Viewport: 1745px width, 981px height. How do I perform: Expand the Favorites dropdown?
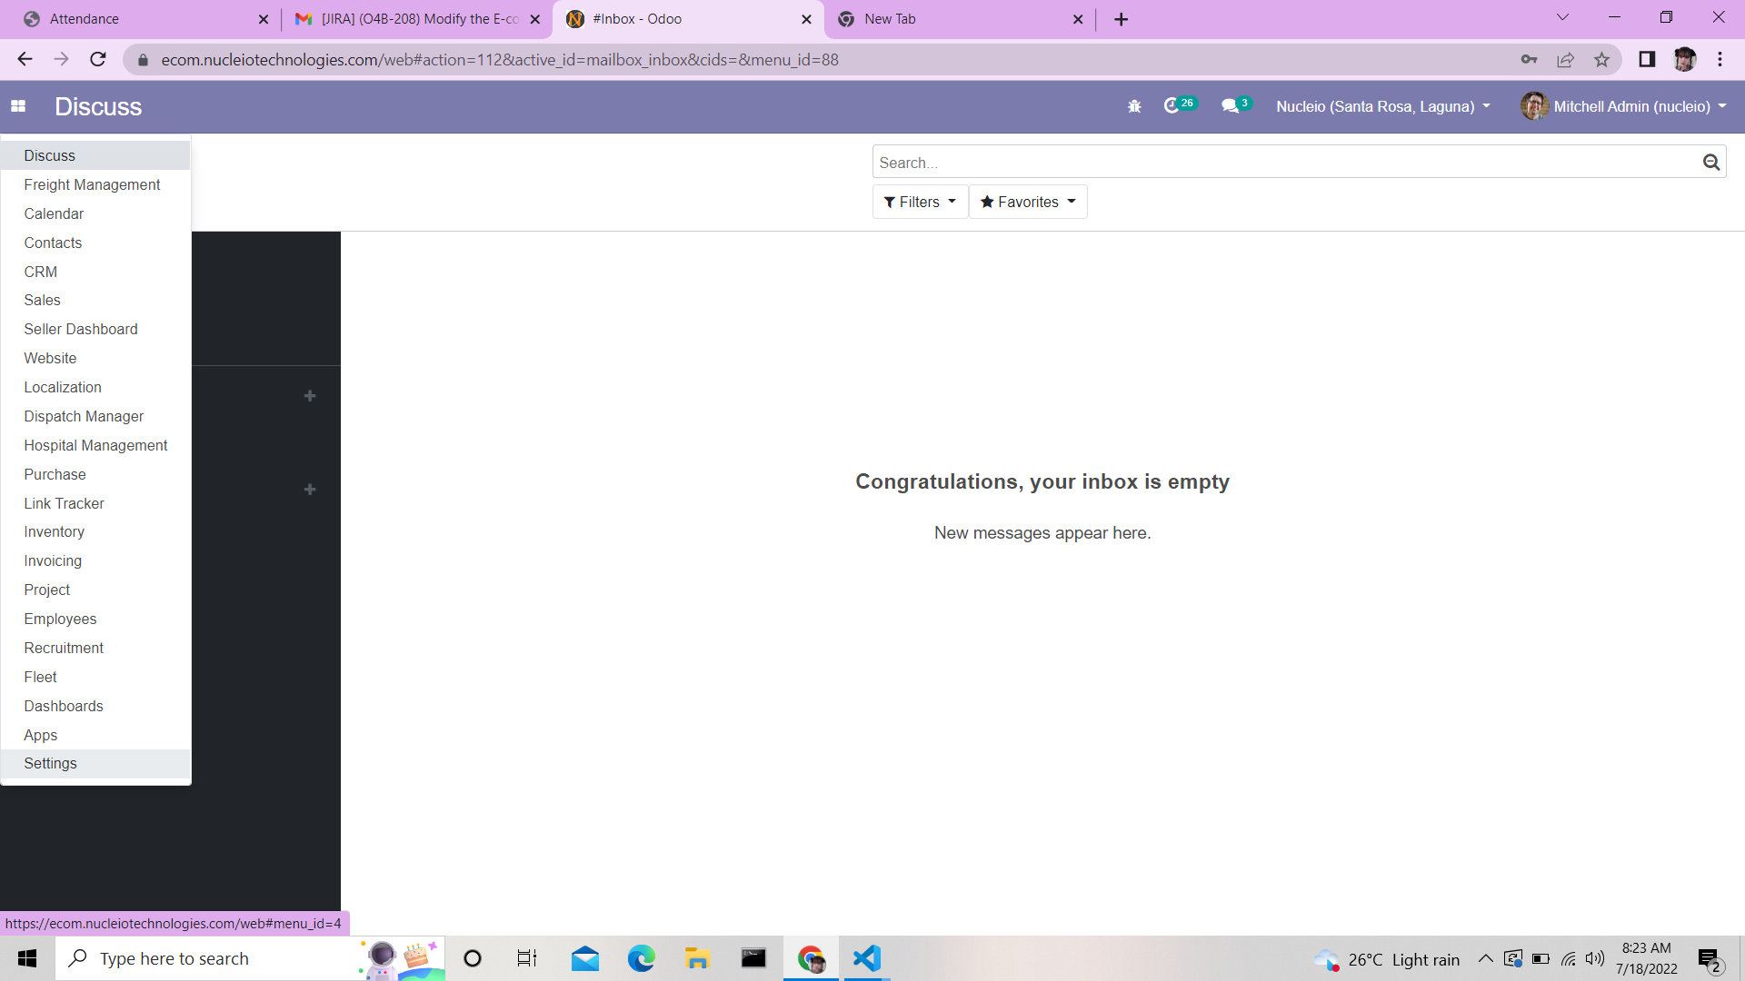[1028, 202]
